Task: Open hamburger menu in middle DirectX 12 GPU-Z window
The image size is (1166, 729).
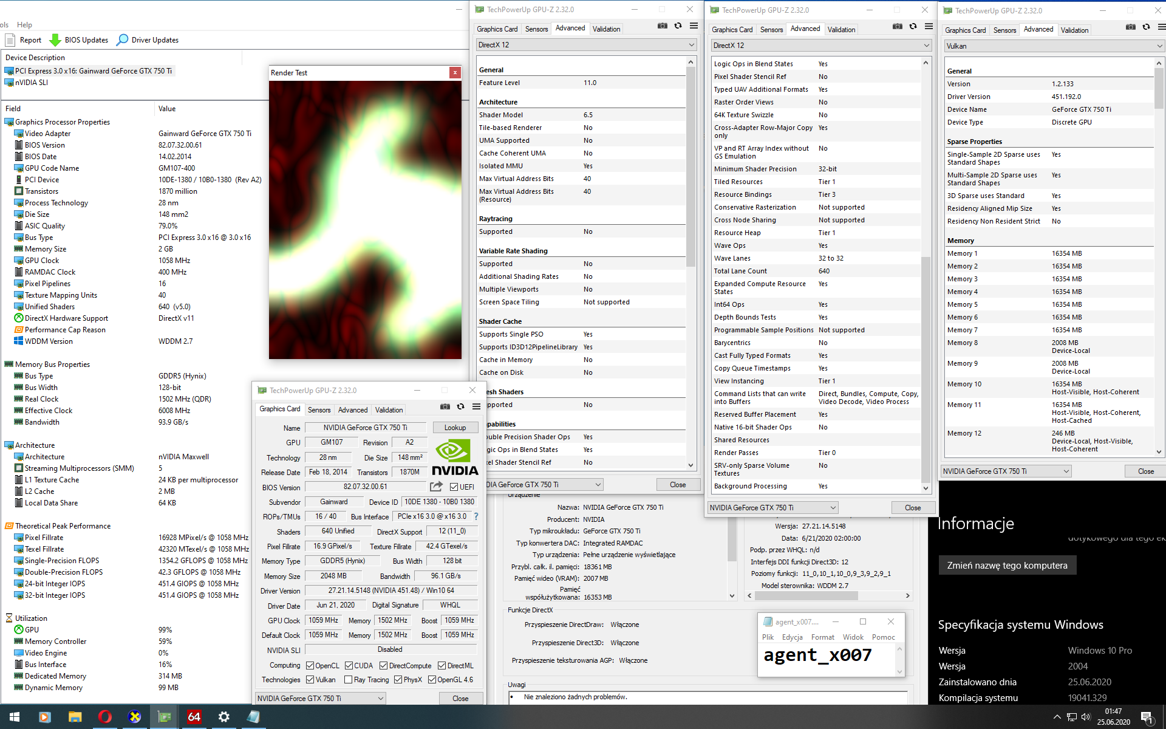Action: (929, 26)
